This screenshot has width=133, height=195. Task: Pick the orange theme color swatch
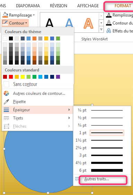[34, 38]
